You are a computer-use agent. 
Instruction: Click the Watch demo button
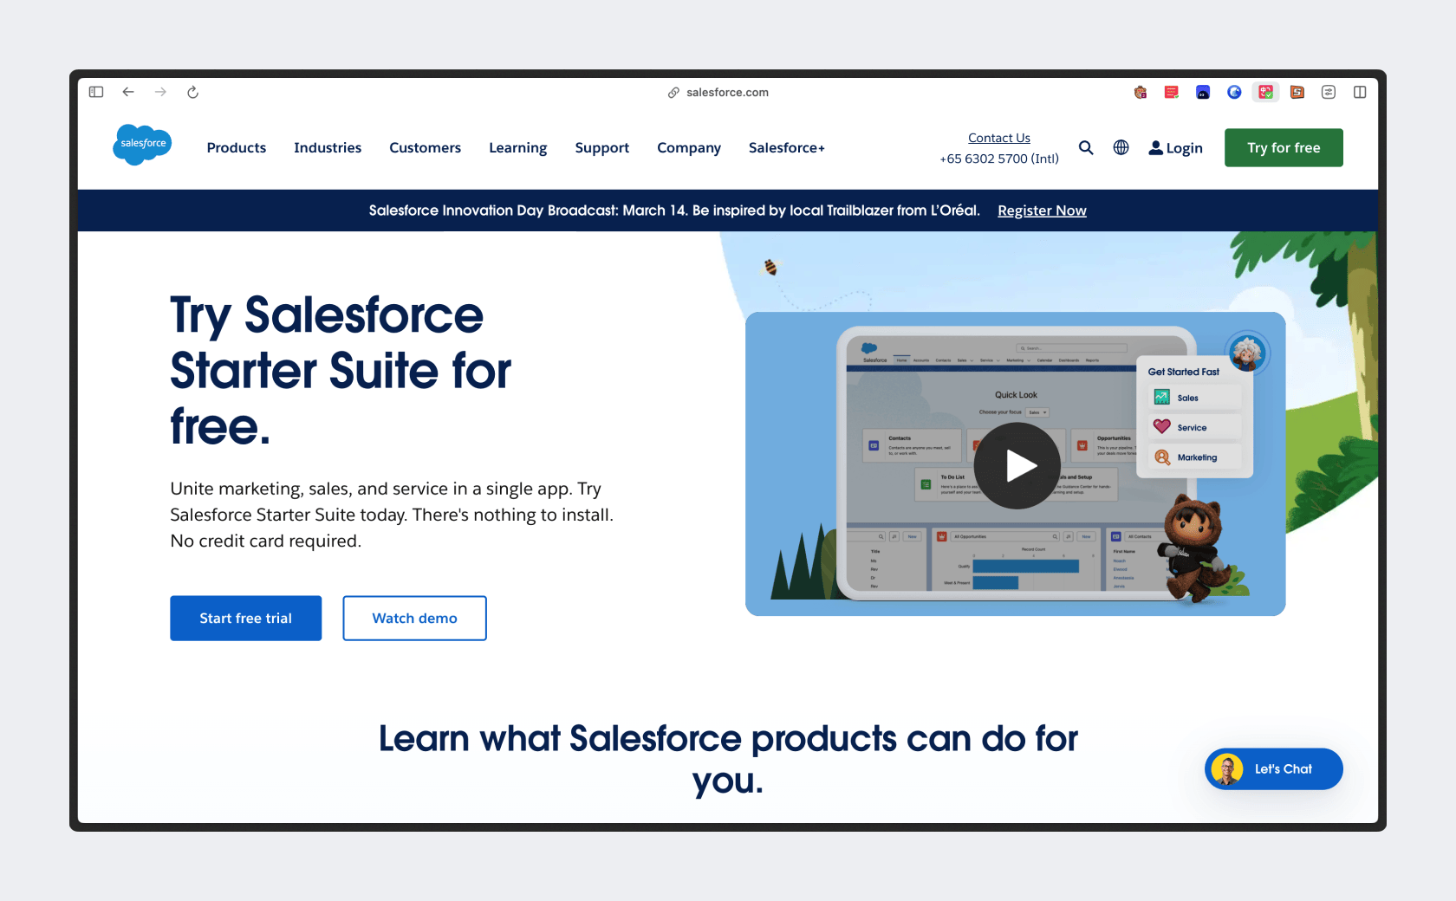(414, 619)
